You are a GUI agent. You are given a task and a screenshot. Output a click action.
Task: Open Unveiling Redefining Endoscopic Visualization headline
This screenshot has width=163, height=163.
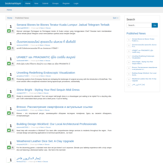pos(46,73)
